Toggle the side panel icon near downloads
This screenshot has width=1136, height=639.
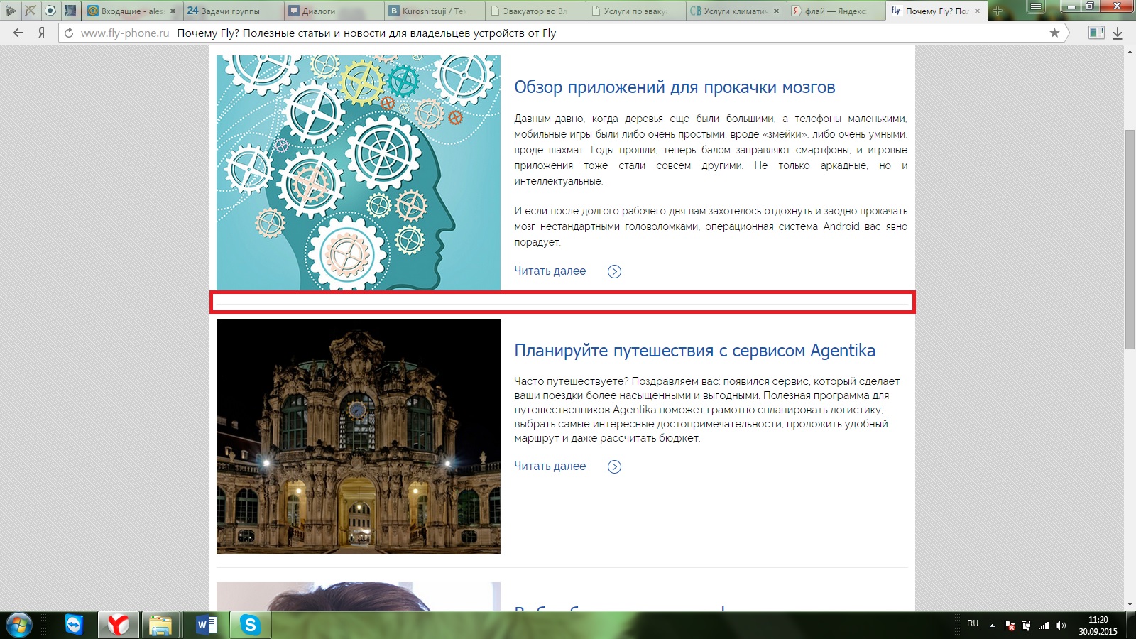tap(1096, 33)
